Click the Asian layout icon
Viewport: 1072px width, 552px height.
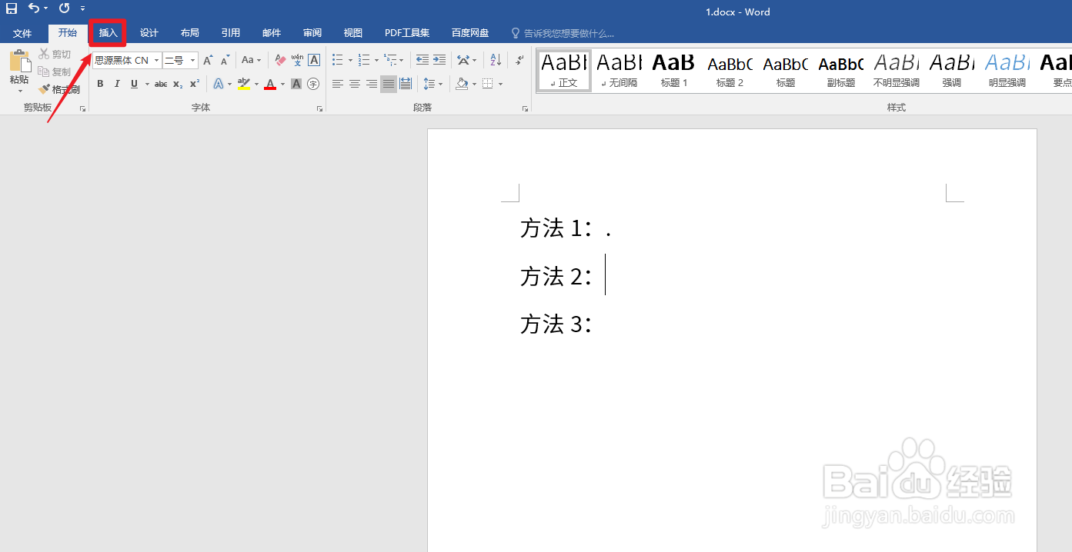463,60
